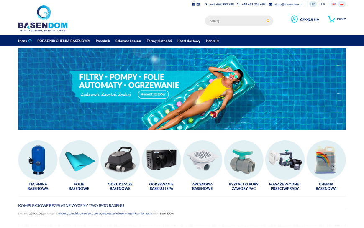
Task: Expand the Menu dropdown
Action: click(25, 41)
